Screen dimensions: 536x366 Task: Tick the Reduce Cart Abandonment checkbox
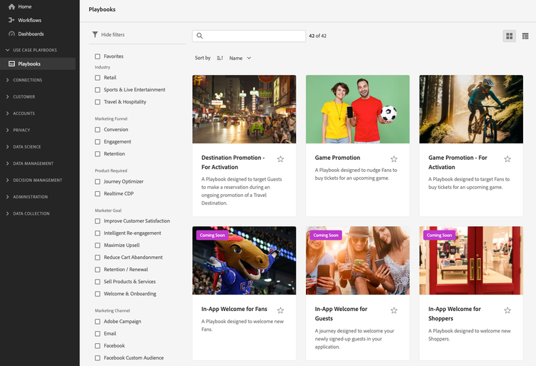[98, 258]
